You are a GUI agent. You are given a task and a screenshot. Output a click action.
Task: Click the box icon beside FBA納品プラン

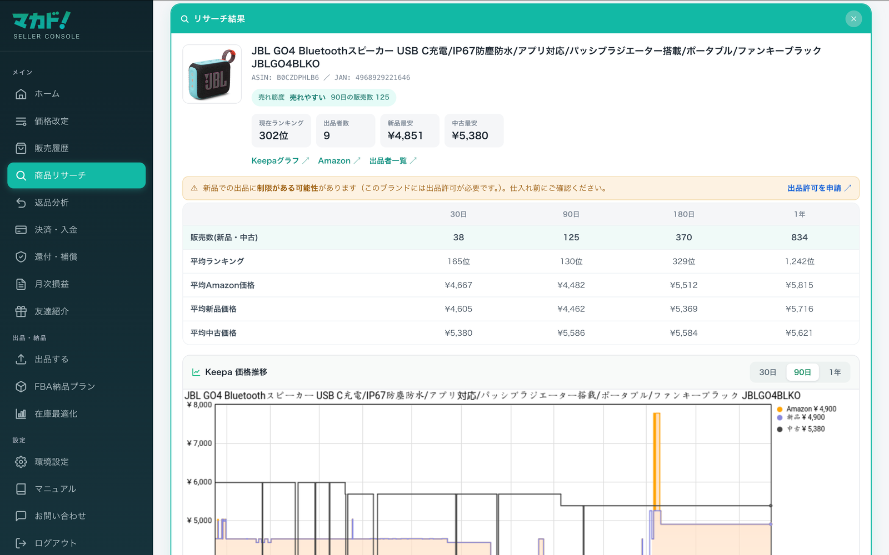point(21,386)
